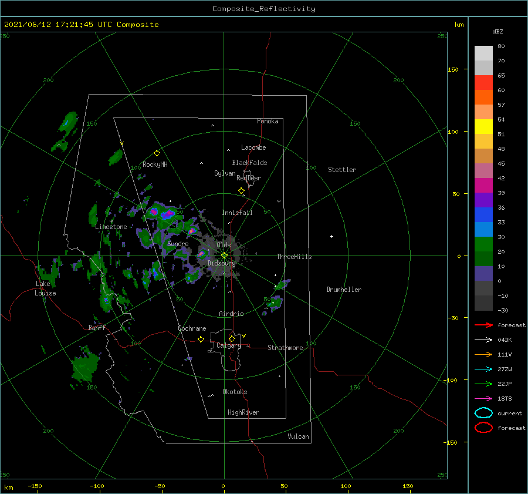Click the magenta storm cell northwest of Sundre
528x494 pixels.
167,213
